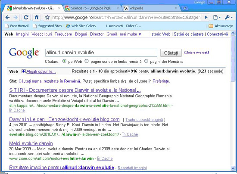Open Rezultate imagine pentru allinurl:darwin evolutie
This screenshot has height=174, width=237.
[62, 168]
